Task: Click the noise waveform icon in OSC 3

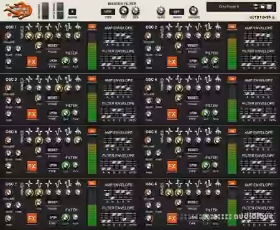Action: click(x=78, y=79)
